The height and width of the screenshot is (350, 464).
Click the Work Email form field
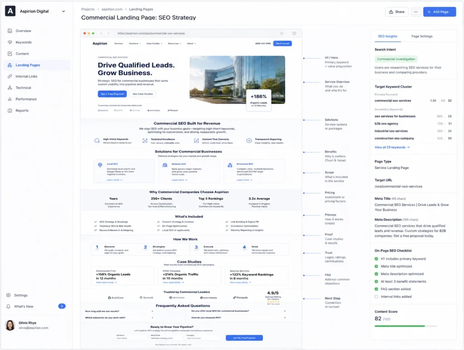click(x=167, y=338)
